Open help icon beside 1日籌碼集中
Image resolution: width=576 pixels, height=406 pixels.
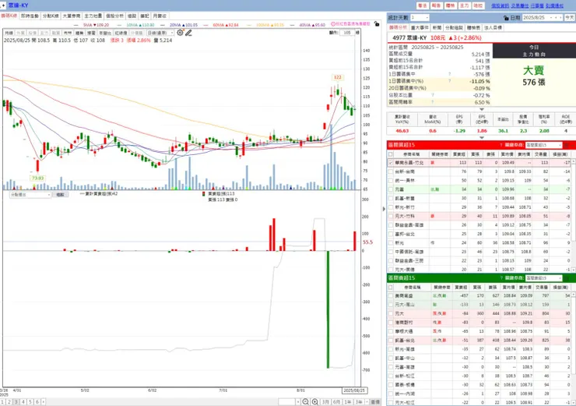pos(449,74)
